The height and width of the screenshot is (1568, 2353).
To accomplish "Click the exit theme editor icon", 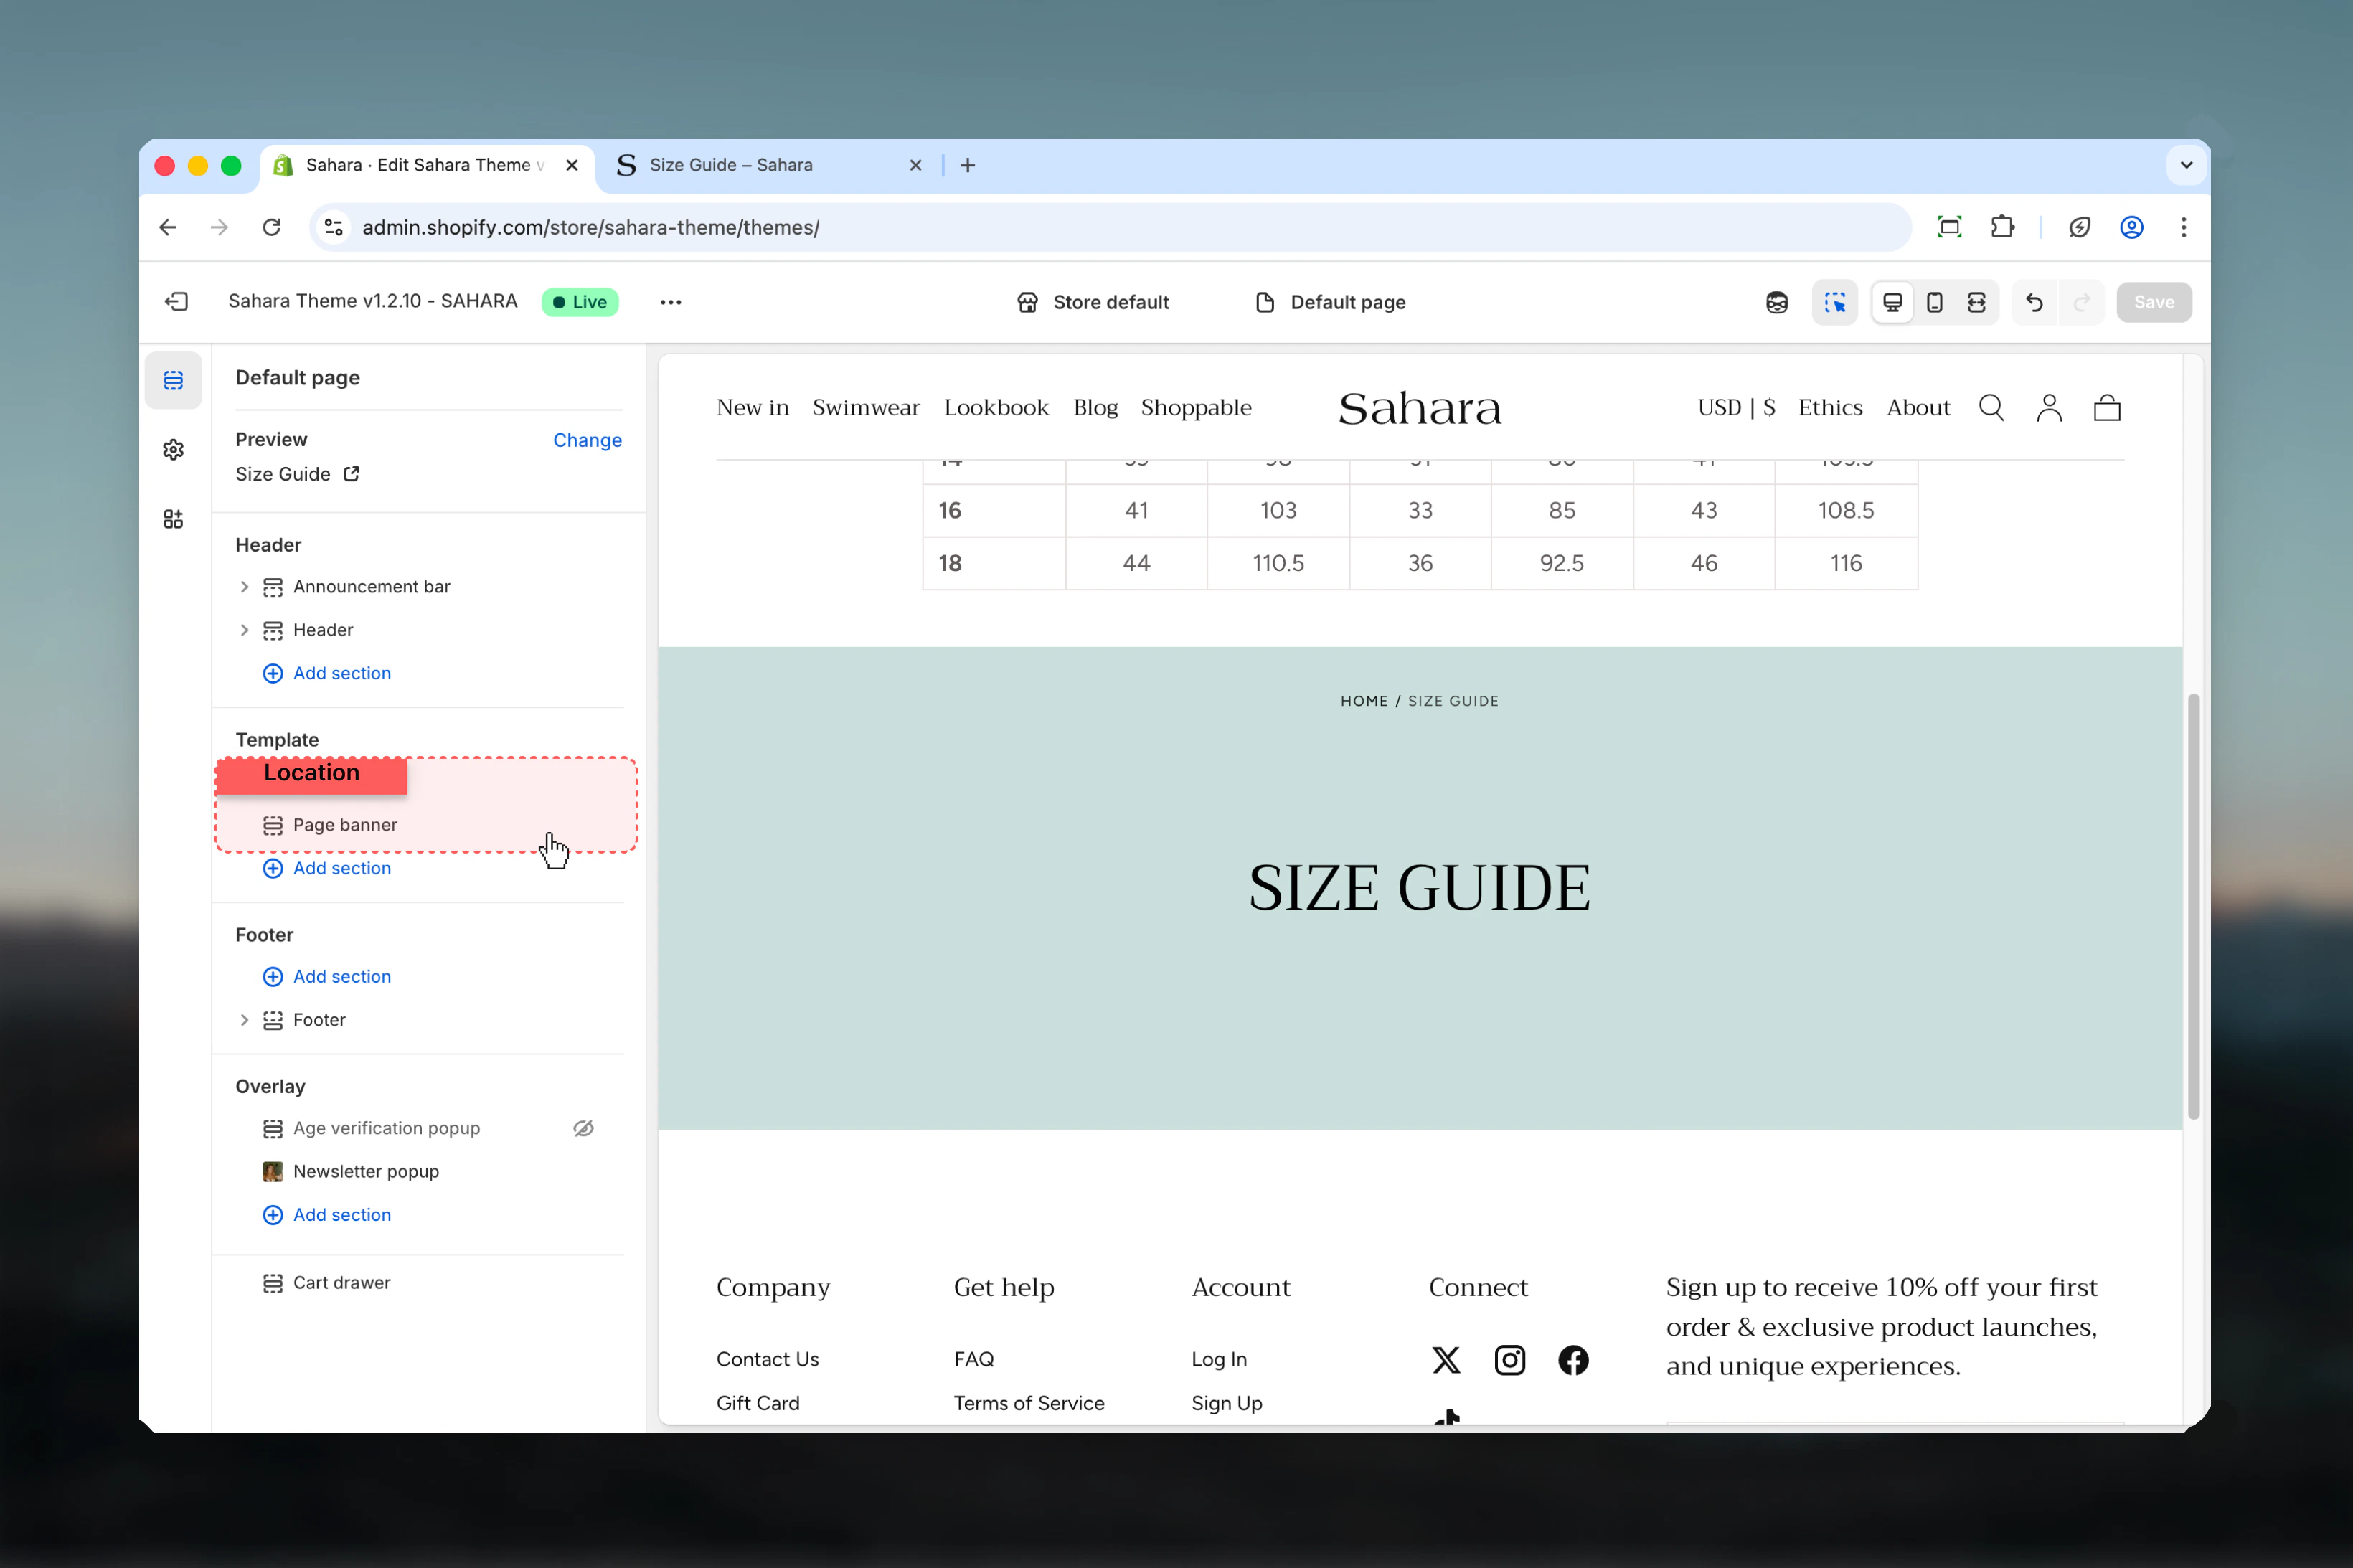I will coord(177,302).
